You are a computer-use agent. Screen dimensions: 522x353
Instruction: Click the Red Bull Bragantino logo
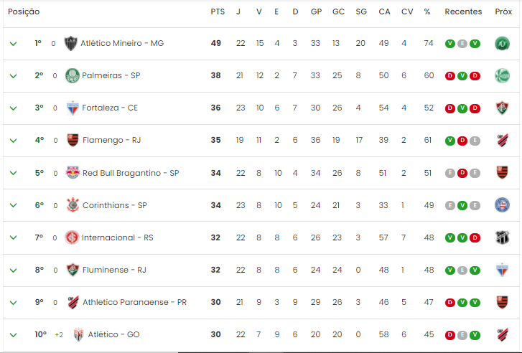(x=73, y=173)
